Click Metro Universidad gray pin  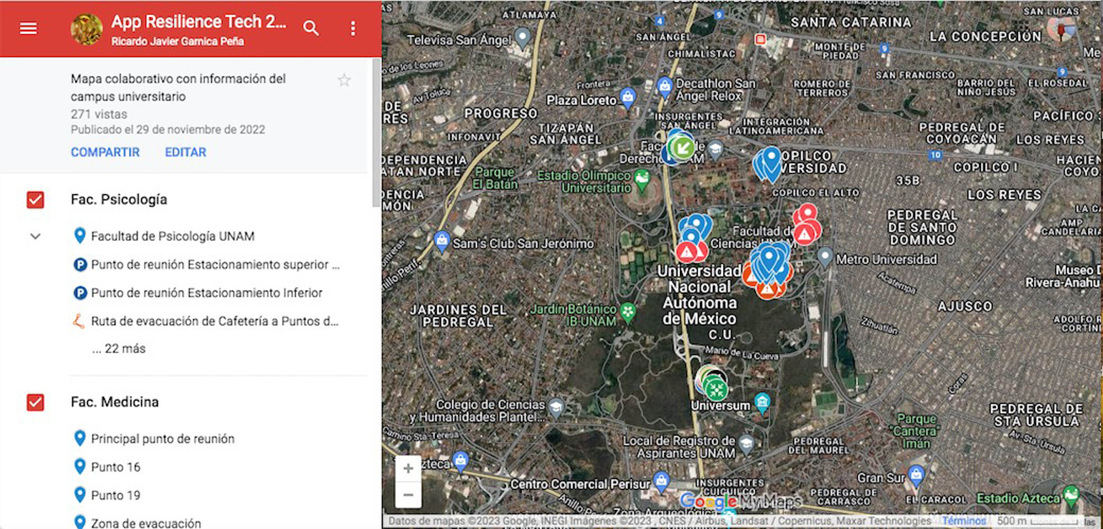[825, 257]
